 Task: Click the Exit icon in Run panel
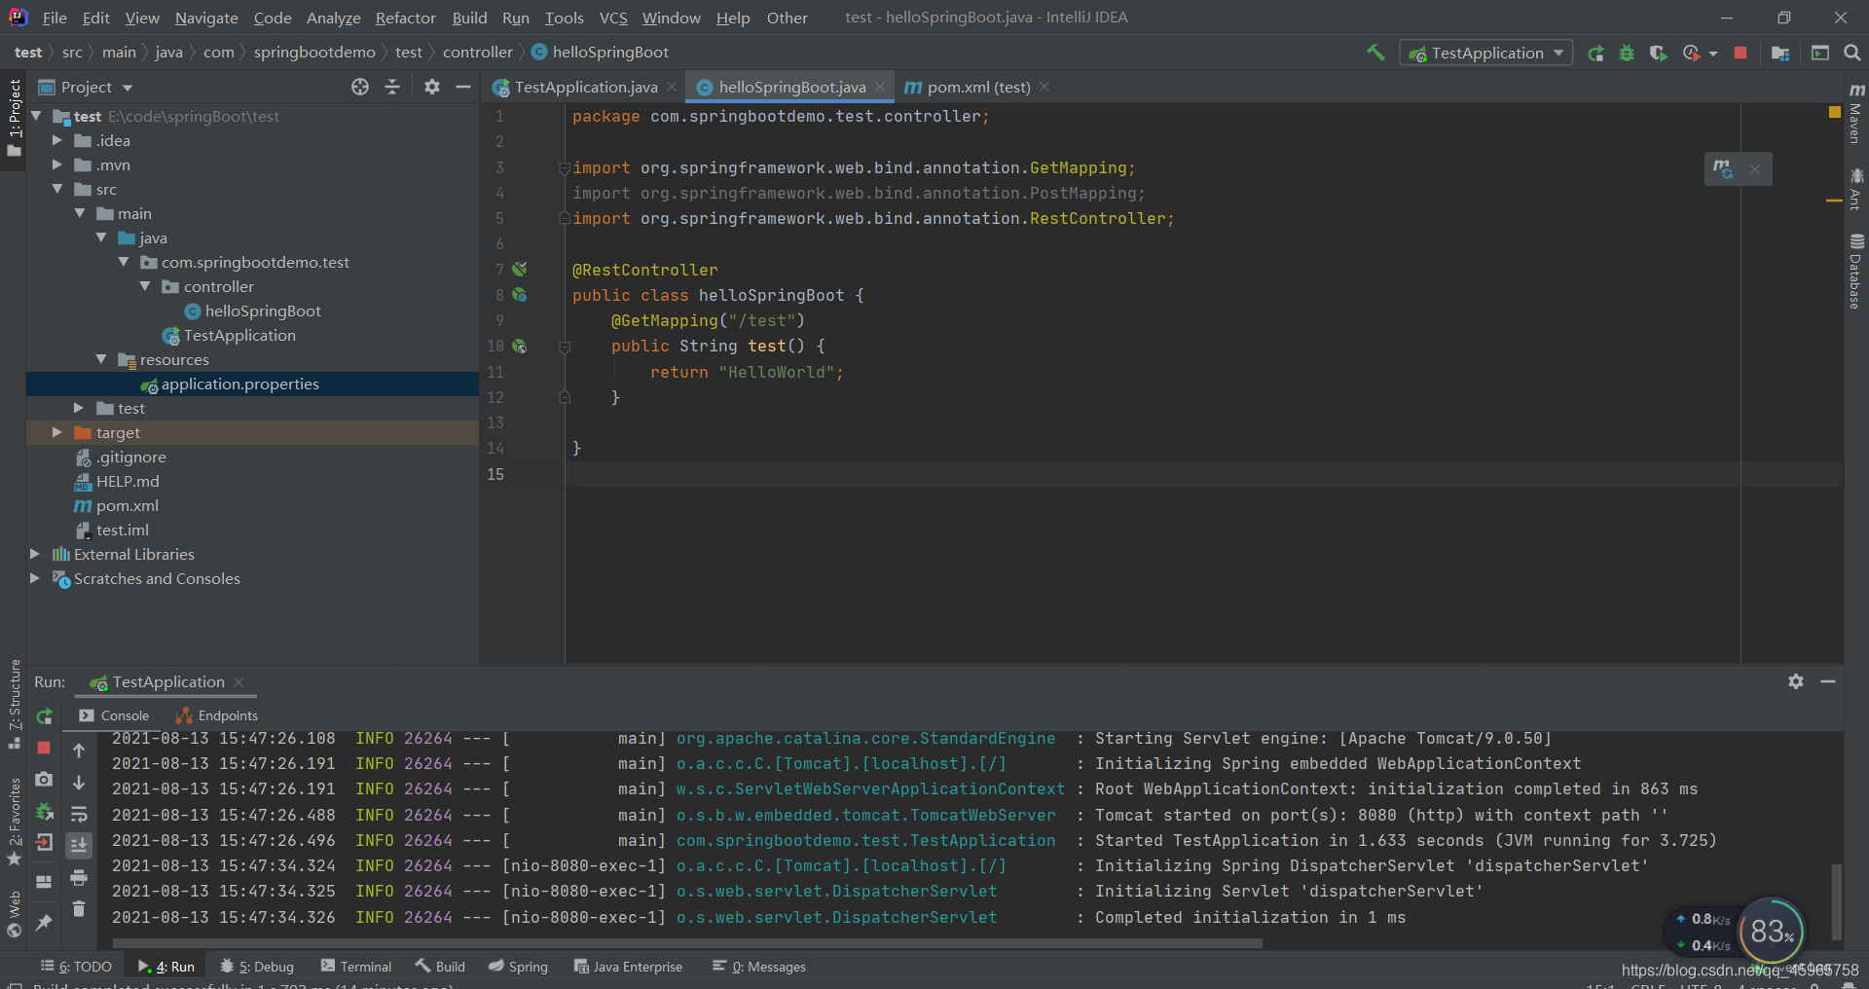(44, 843)
